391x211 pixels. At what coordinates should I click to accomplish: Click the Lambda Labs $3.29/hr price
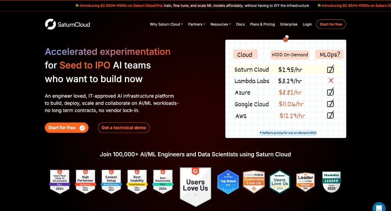[290, 81]
